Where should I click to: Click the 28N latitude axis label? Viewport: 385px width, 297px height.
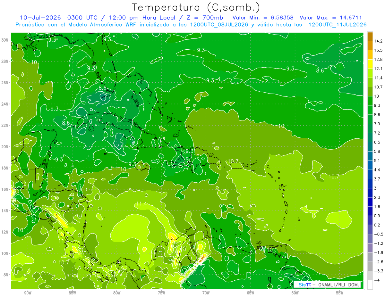coord(5,61)
